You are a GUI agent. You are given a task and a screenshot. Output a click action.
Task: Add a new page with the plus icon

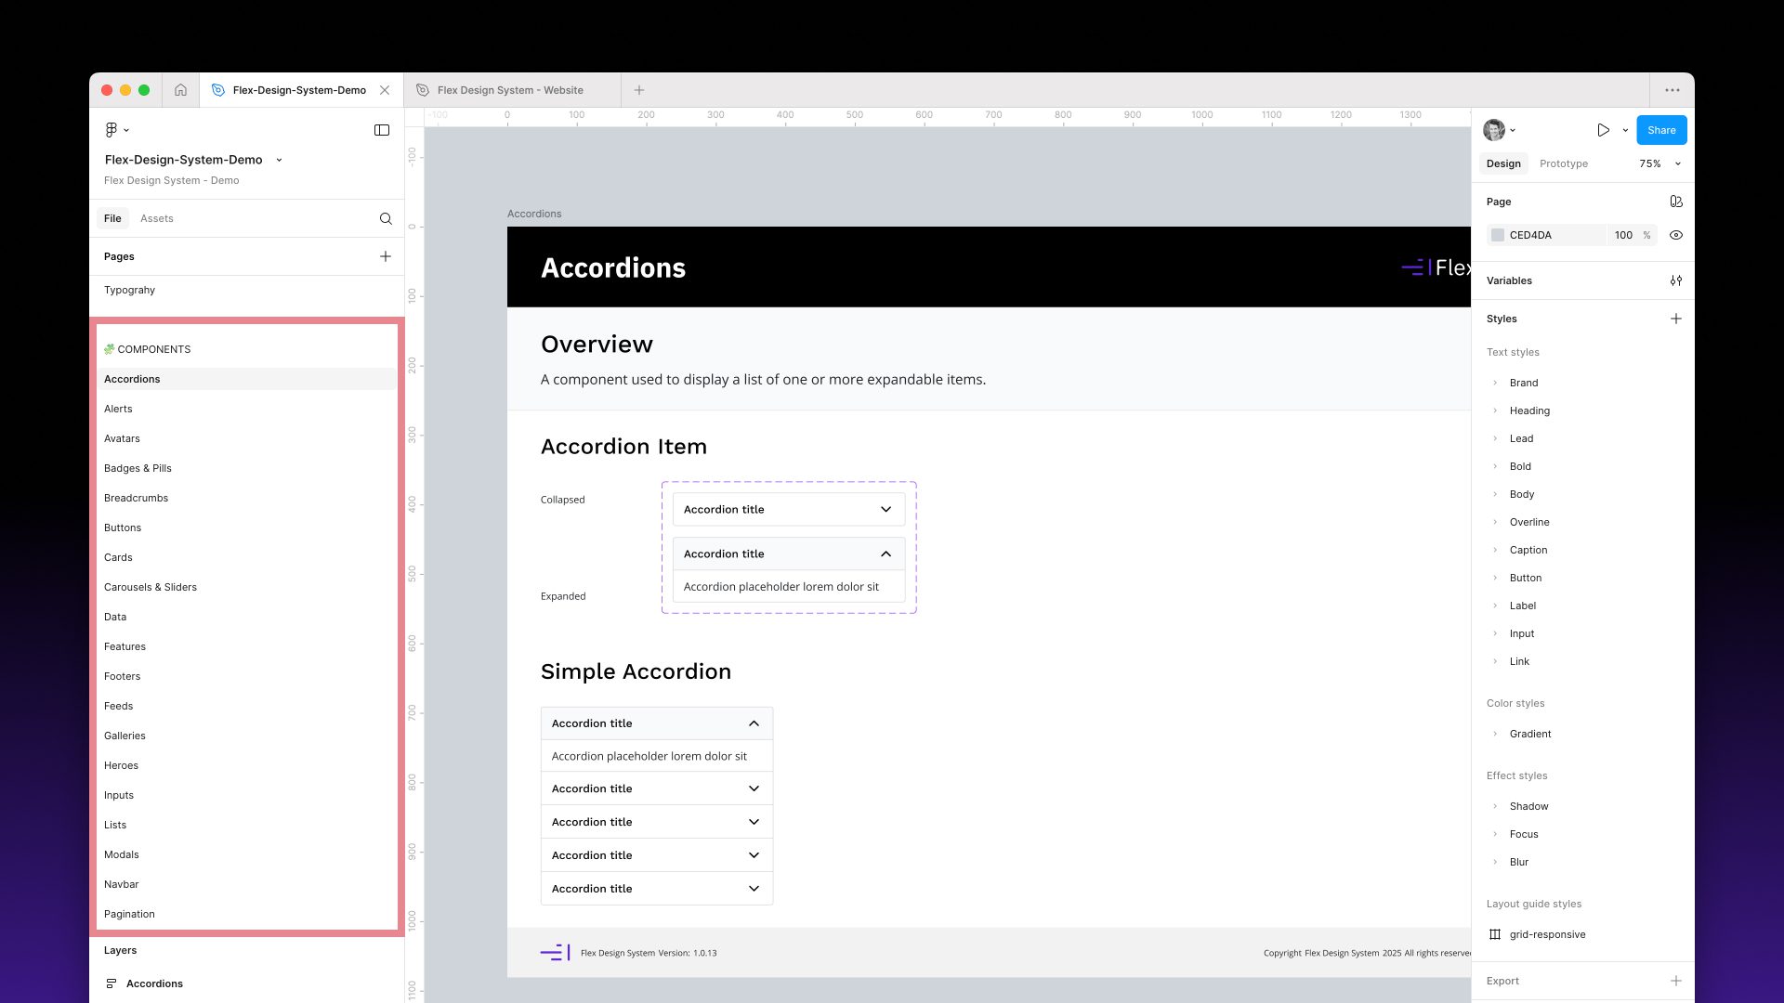click(x=386, y=256)
